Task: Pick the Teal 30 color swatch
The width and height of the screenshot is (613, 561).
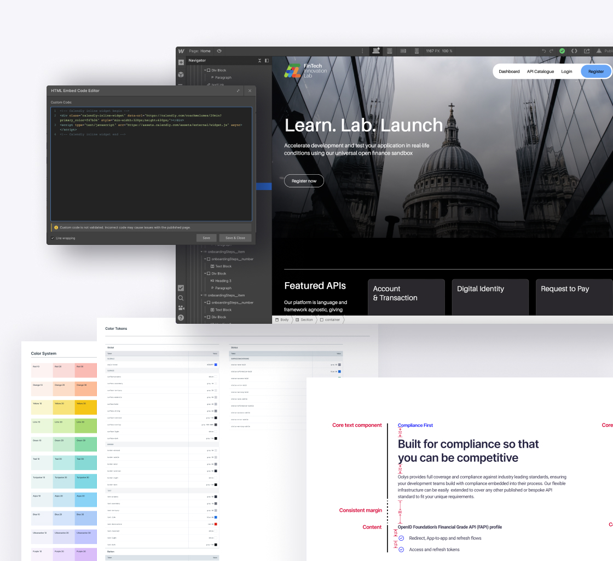Action: pos(85,463)
